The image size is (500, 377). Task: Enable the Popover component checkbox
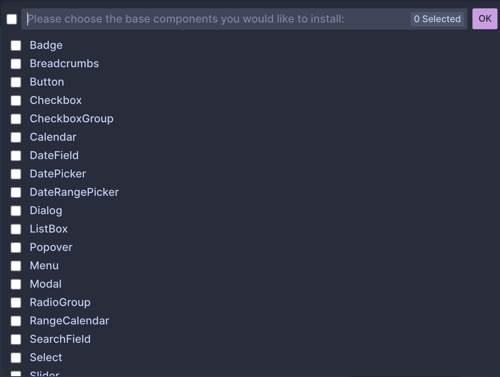[x=16, y=248]
